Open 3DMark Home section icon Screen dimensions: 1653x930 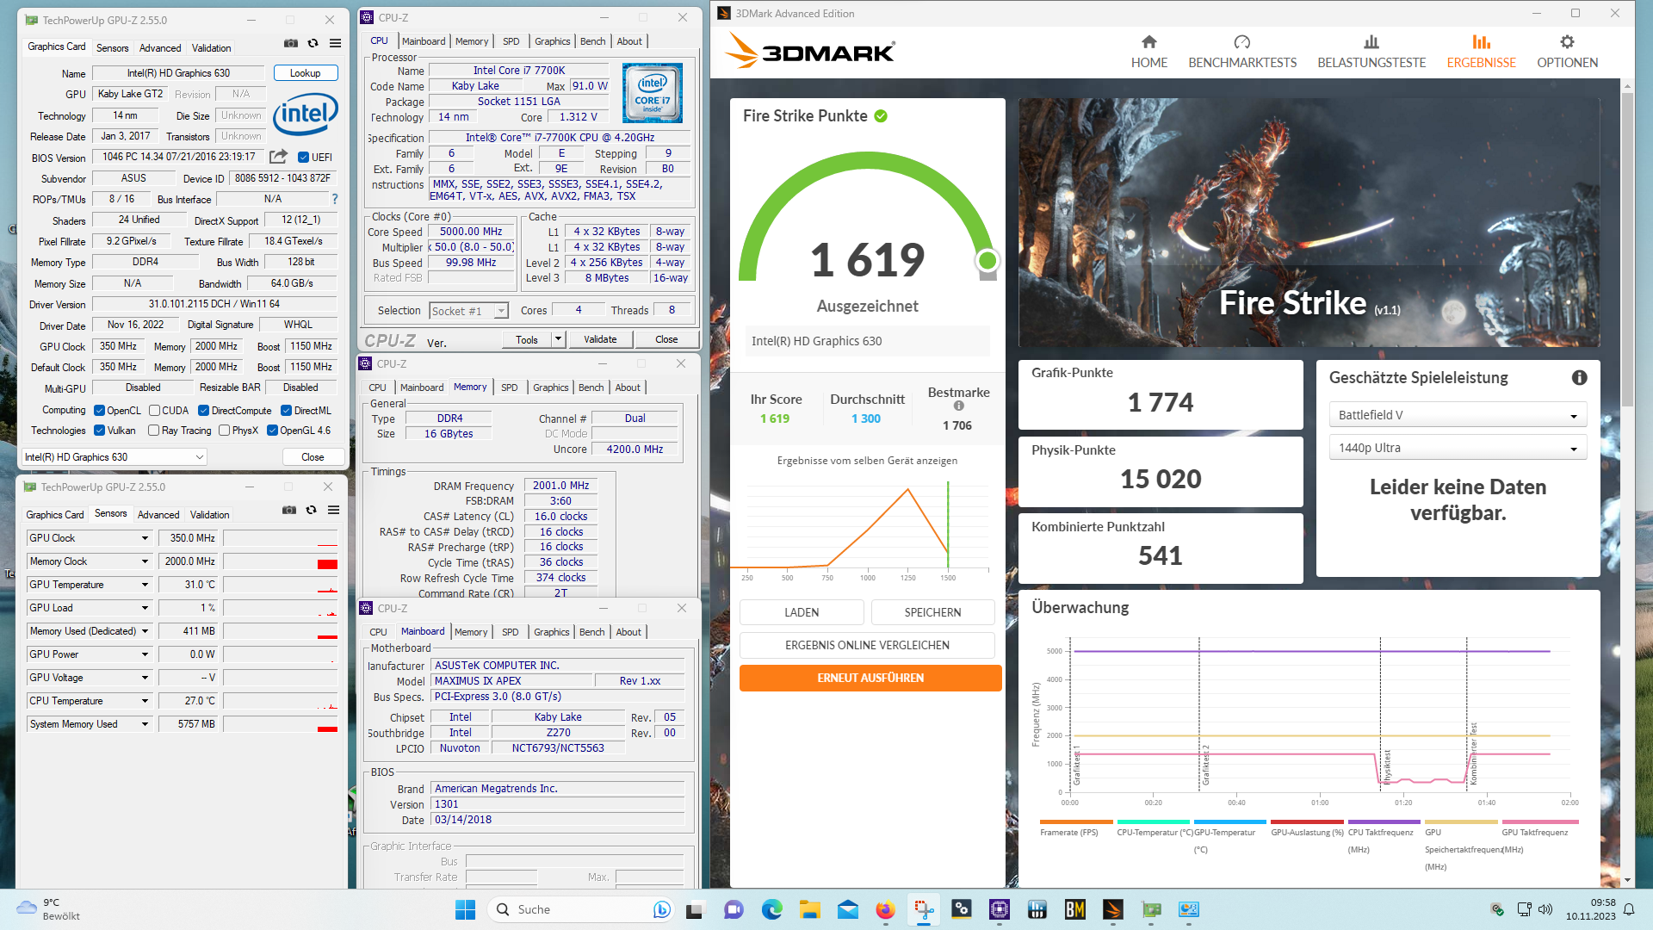pyautogui.click(x=1148, y=41)
